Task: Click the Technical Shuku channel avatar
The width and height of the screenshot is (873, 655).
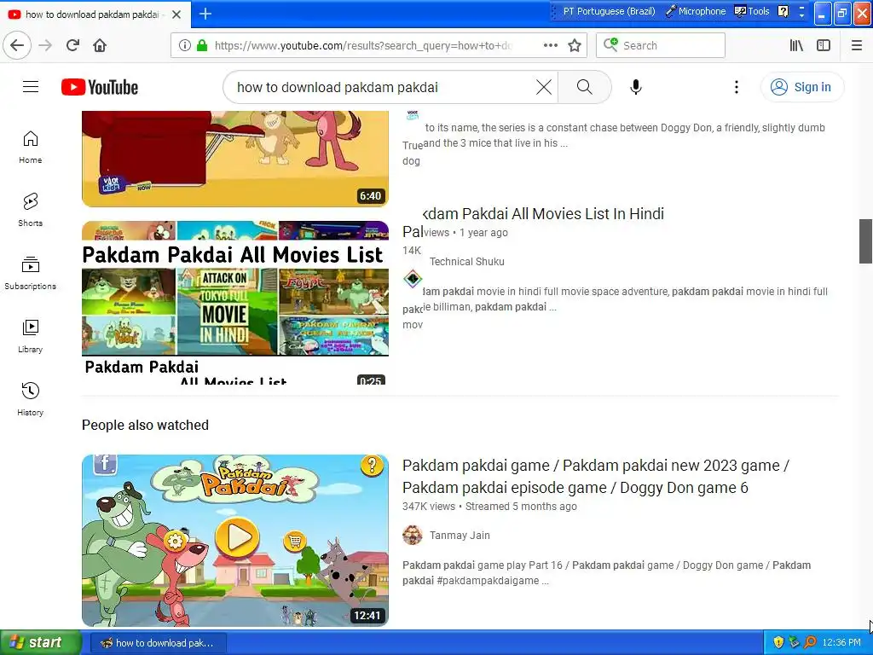Action: point(413,279)
